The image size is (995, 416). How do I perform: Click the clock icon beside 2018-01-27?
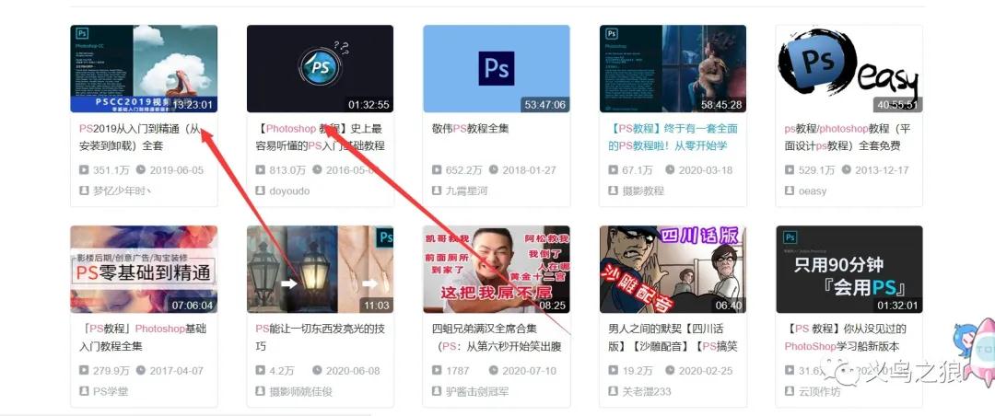[494, 170]
